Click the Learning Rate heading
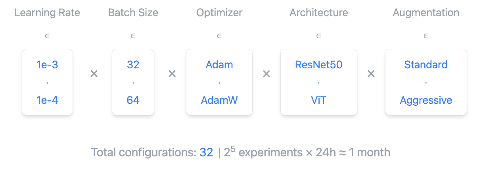Viewport: 483px width, 169px height. pos(47,13)
